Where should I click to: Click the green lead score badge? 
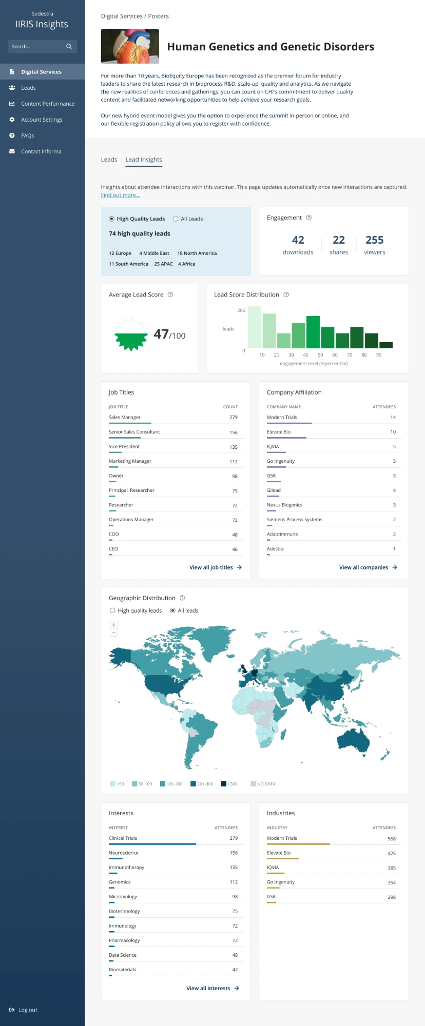coord(131,334)
